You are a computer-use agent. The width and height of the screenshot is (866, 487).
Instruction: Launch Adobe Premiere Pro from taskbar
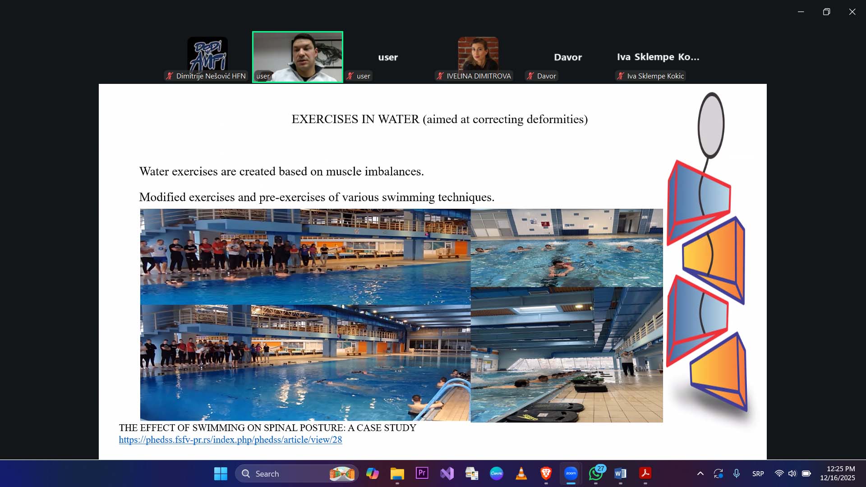[x=422, y=473]
